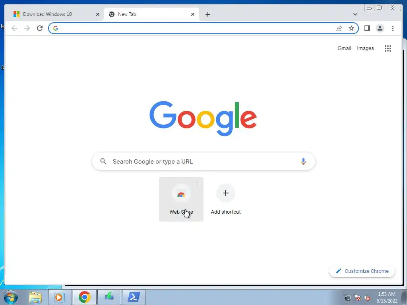Expand the tab search dropdown arrow

pos(355,14)
